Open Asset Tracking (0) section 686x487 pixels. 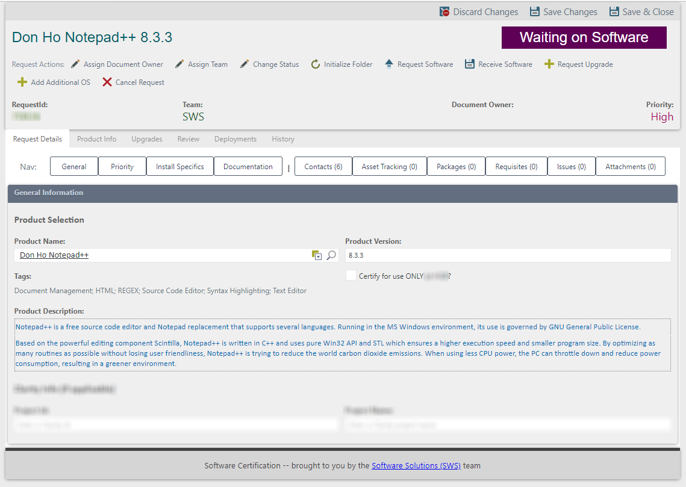pos(389,167)
